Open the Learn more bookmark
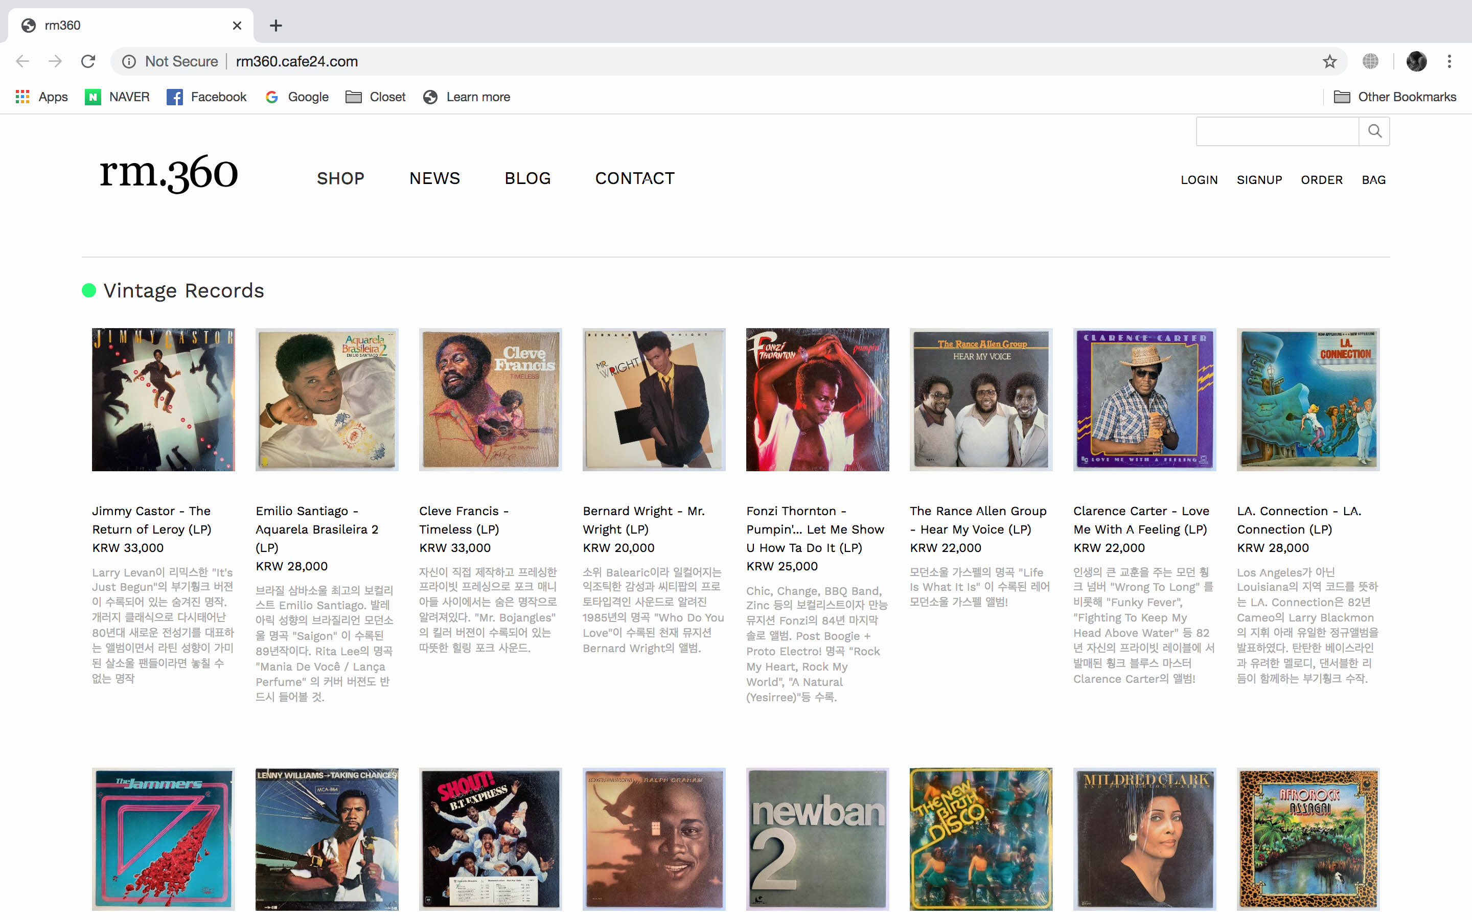 [x=467, y=97]
